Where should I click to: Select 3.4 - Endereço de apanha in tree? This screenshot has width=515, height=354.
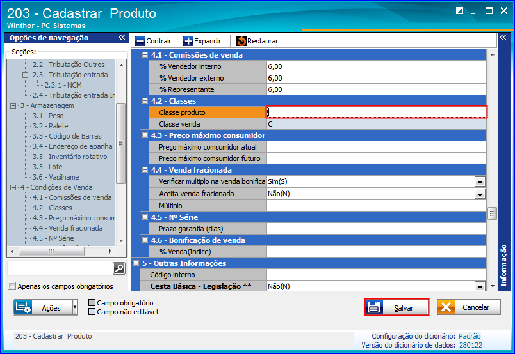tap(72, 146)
